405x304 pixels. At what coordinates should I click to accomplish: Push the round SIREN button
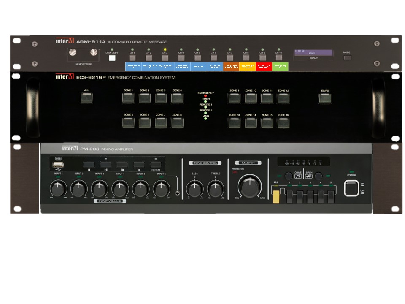coord(319,176)
